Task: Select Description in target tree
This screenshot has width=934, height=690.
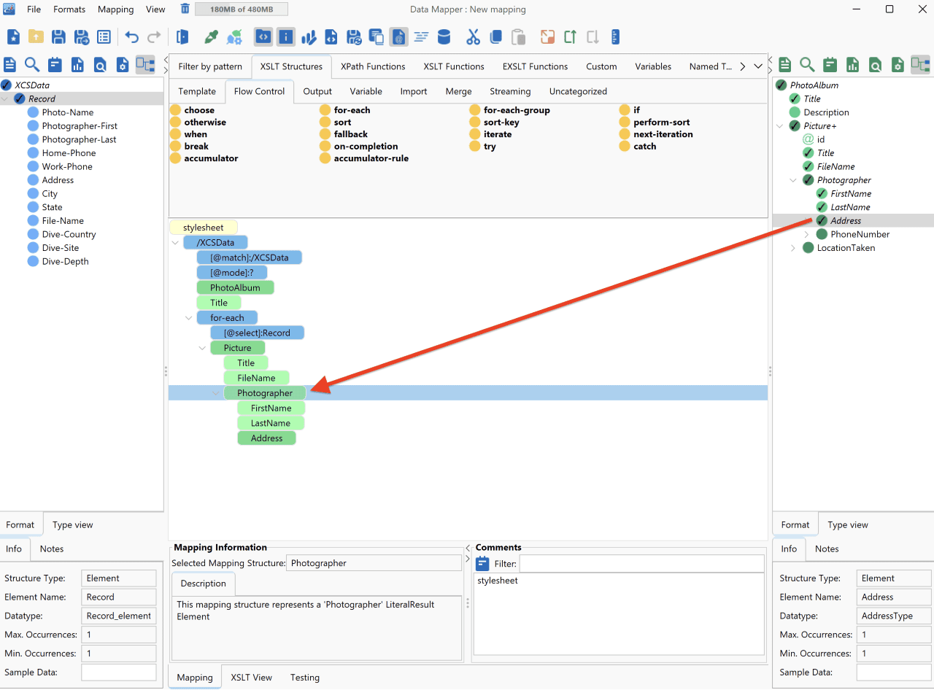Action: (826, 112)
